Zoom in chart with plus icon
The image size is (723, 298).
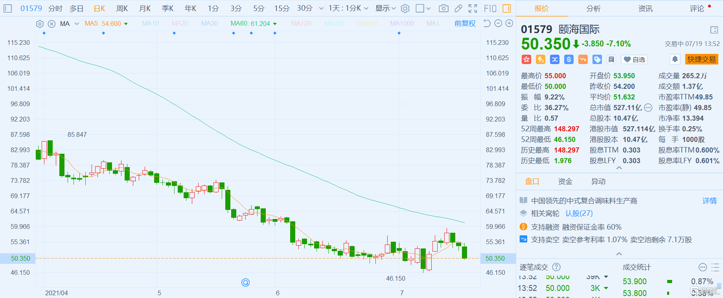click(509, 24)
